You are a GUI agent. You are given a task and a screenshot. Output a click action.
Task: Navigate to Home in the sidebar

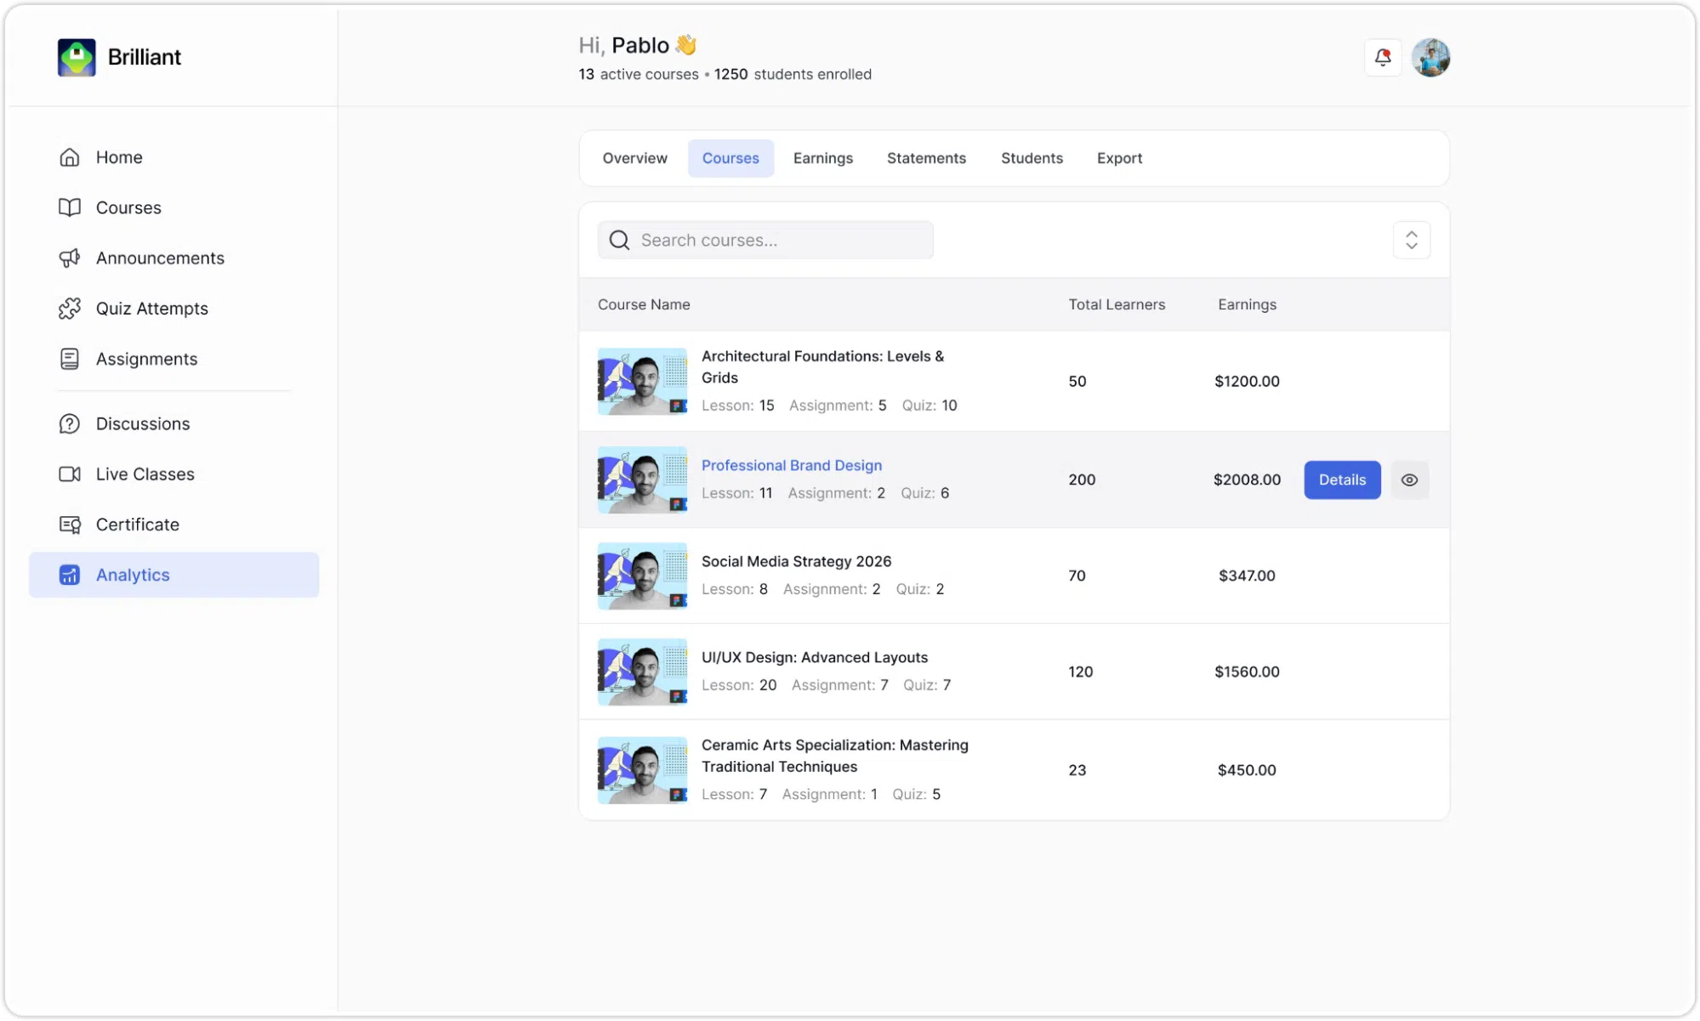pyautogui.click(x=173, y=157)
